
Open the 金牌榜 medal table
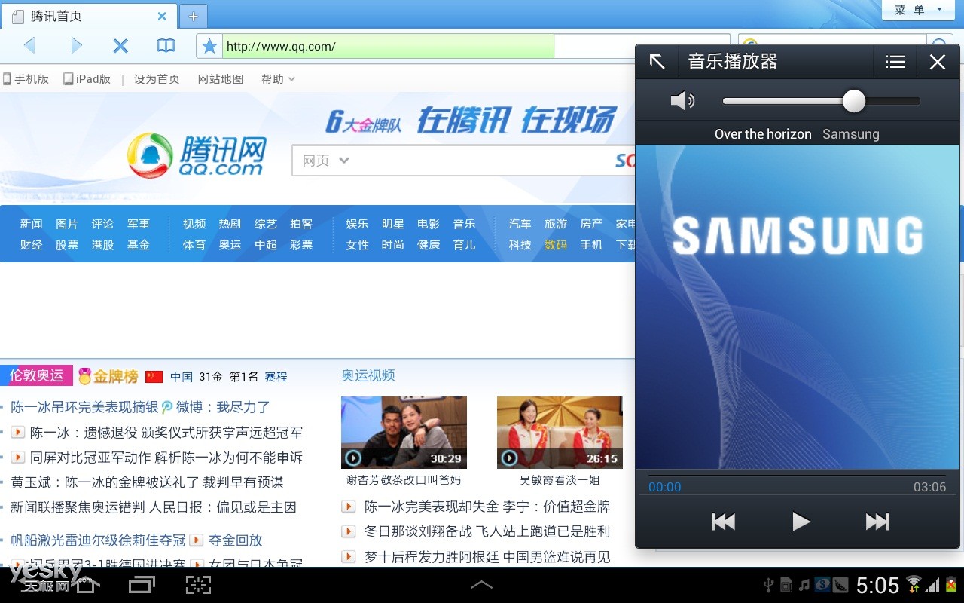(x=108, y=376)
